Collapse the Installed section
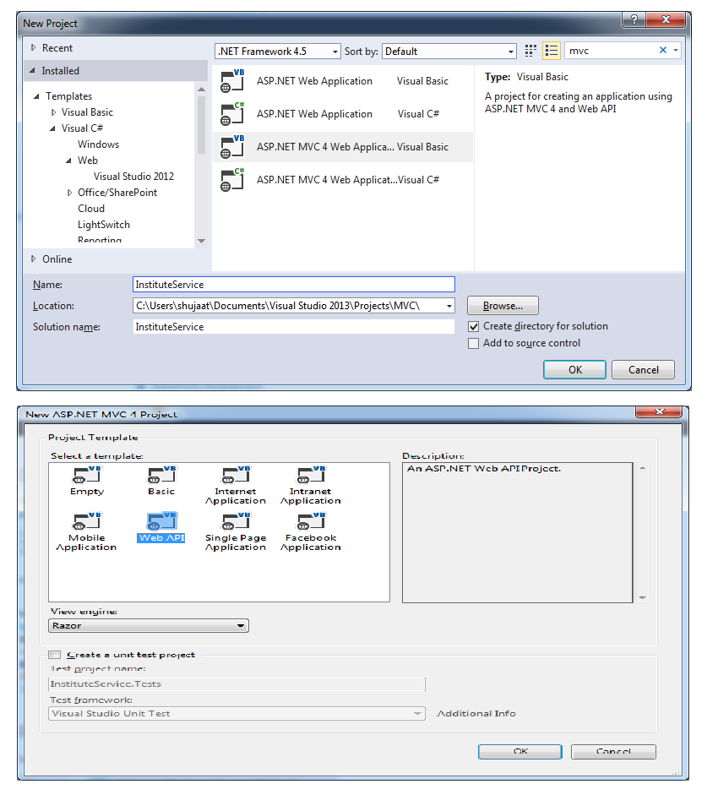The width and height of the screenshot is (707, 795). [x=32, y=70]
